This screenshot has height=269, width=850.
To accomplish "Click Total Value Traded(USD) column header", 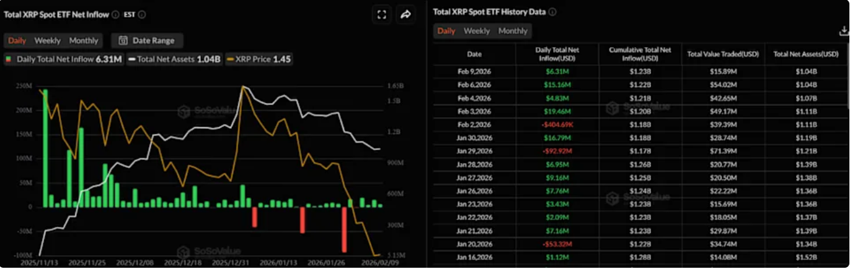I will [723, 55].
